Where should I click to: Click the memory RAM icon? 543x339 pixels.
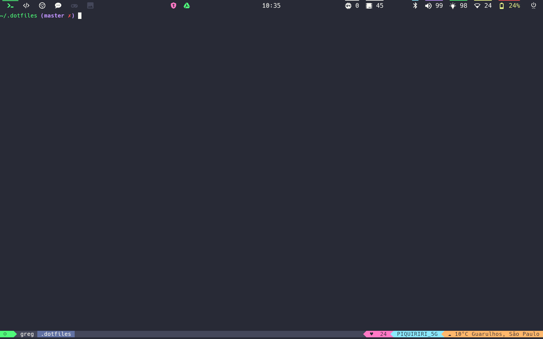point(369,6)
